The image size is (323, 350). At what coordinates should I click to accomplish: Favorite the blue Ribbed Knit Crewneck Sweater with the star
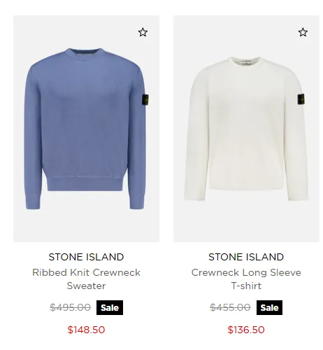point(143,32)
